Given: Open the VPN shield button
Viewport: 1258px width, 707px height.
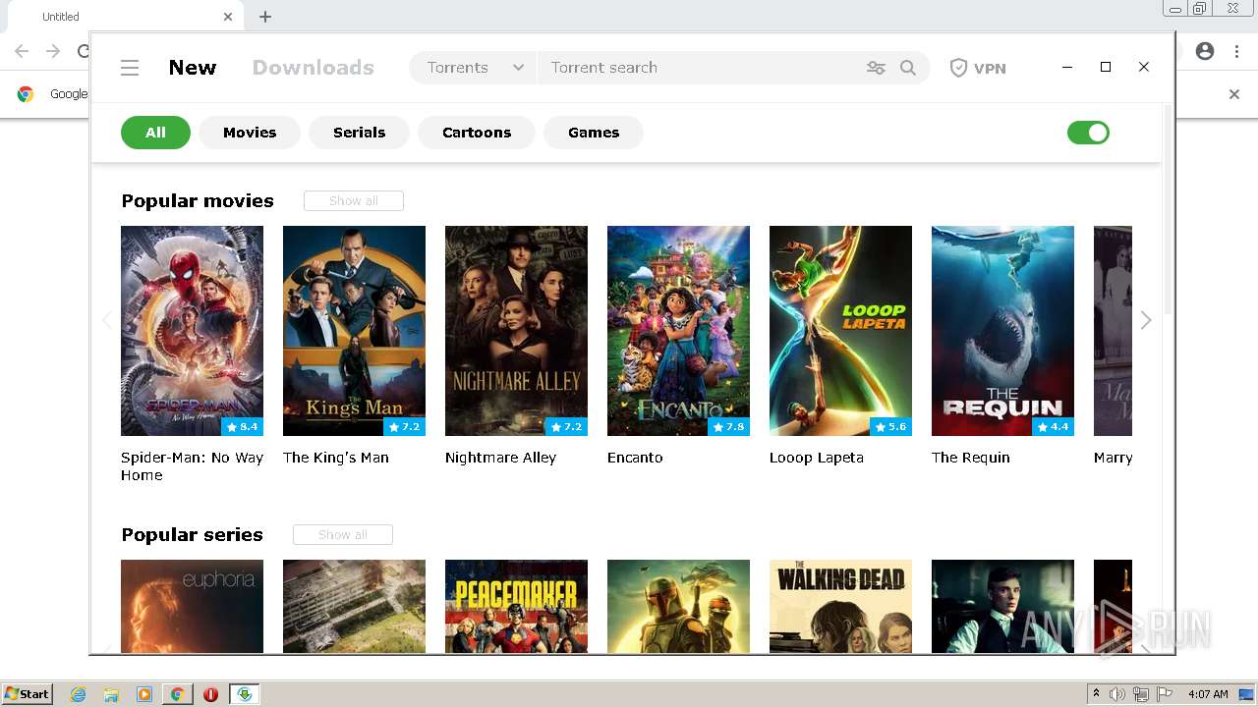Looking at the screenshot, I should pos(978,68).
